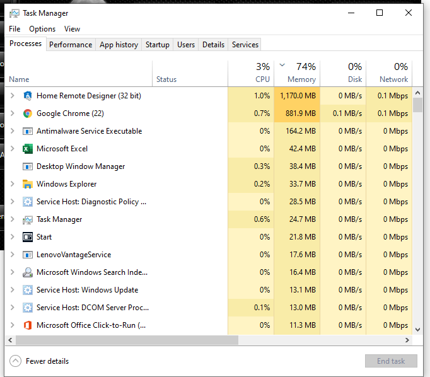Click Fewer details button
The width and height of the screenshot is (430, 377).
click(39, 361)
